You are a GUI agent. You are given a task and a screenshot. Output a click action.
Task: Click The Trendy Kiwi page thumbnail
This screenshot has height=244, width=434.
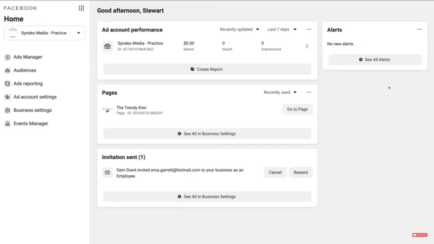pos(107,110)
